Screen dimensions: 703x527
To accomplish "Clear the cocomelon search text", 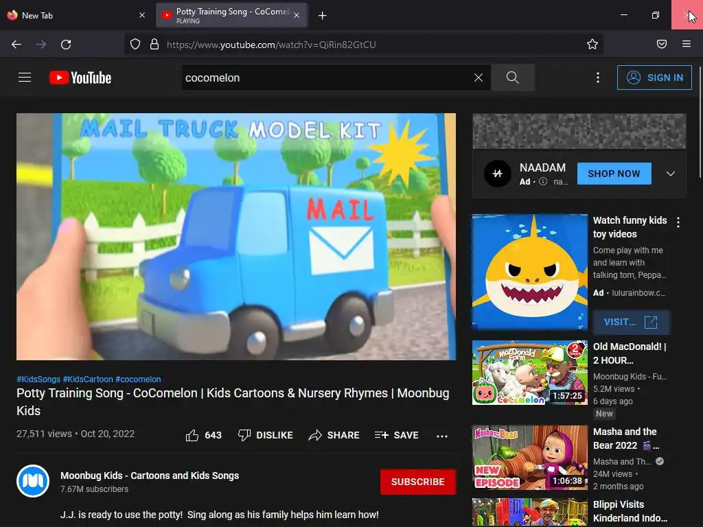I will 479,78.
